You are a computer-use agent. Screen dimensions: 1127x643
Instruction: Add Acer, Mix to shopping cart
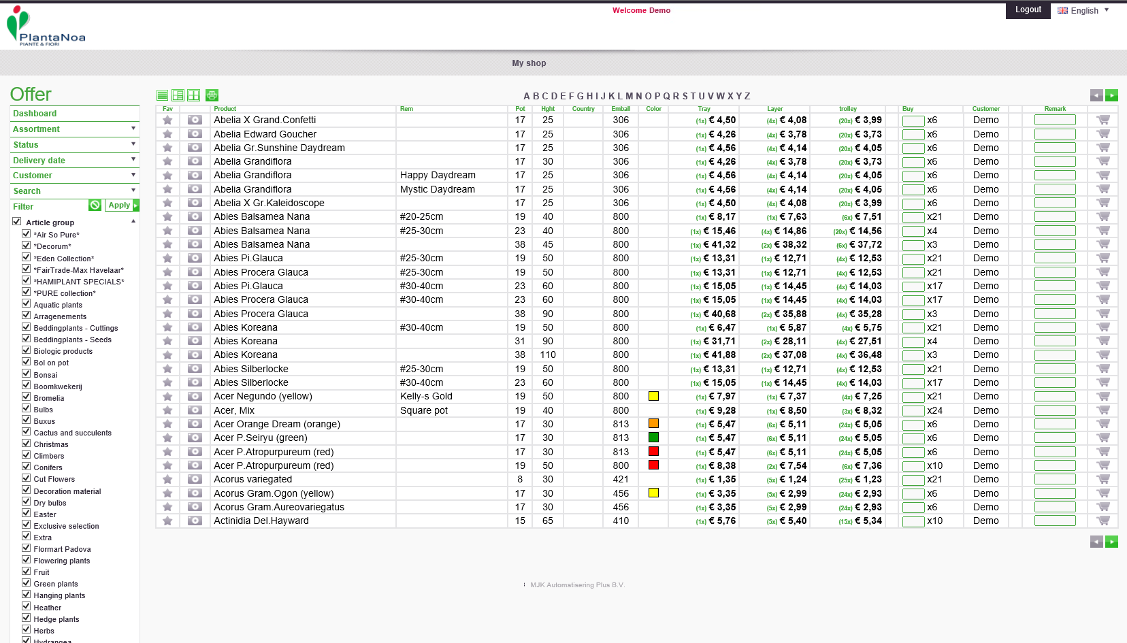[1103, 410]
